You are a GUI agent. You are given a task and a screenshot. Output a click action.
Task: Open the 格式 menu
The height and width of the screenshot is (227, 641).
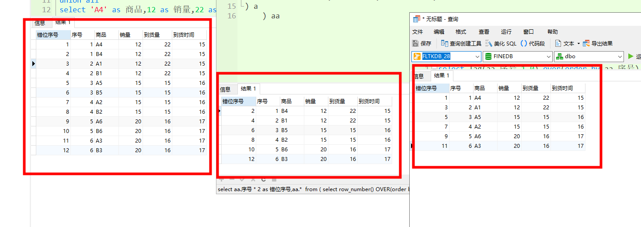[x=461, y=31]
